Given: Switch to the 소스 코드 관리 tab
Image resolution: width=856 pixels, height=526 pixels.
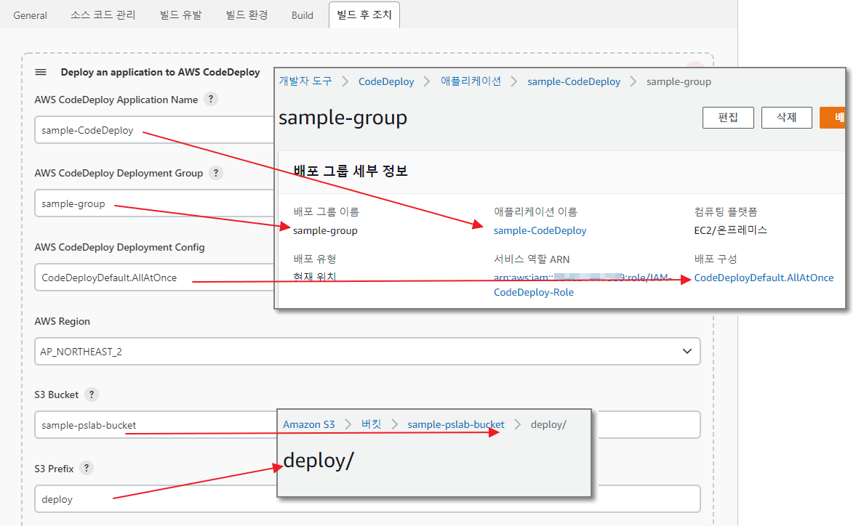Looking at the screenshot, I should 103,15.
